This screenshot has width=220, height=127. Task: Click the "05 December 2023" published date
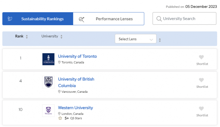tap(201, 7)
